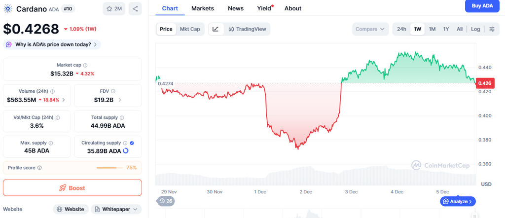The width and height of the screenshot is (505, 218).
Task: Click the Boost button
Action: point(72,188)
